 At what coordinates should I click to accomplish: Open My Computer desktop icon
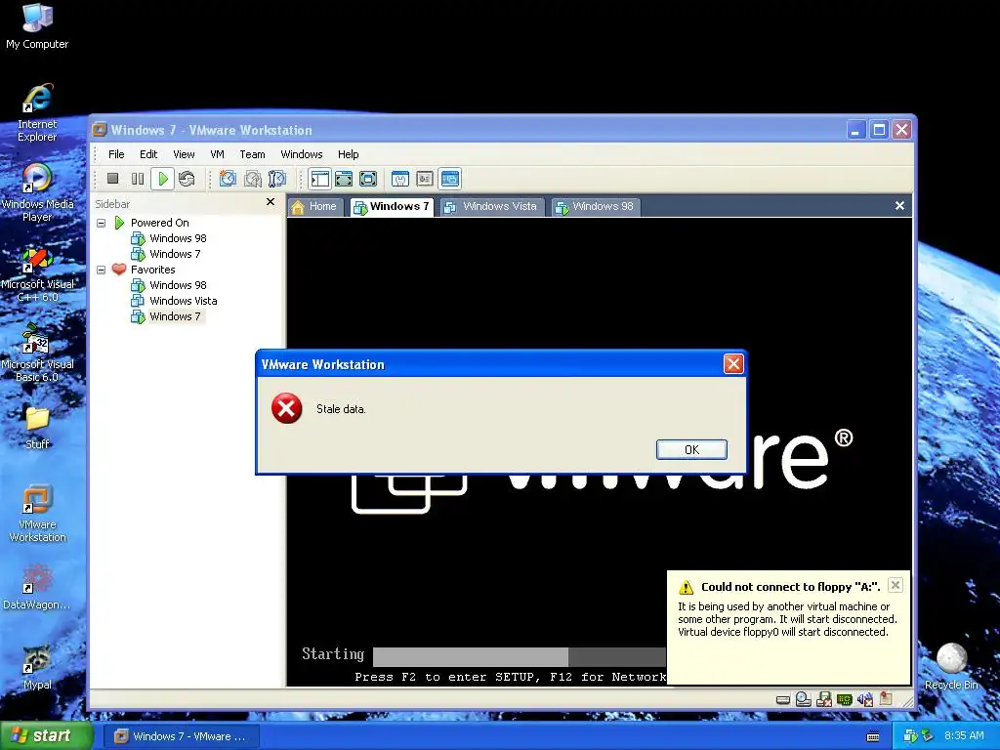coord(37,26)
